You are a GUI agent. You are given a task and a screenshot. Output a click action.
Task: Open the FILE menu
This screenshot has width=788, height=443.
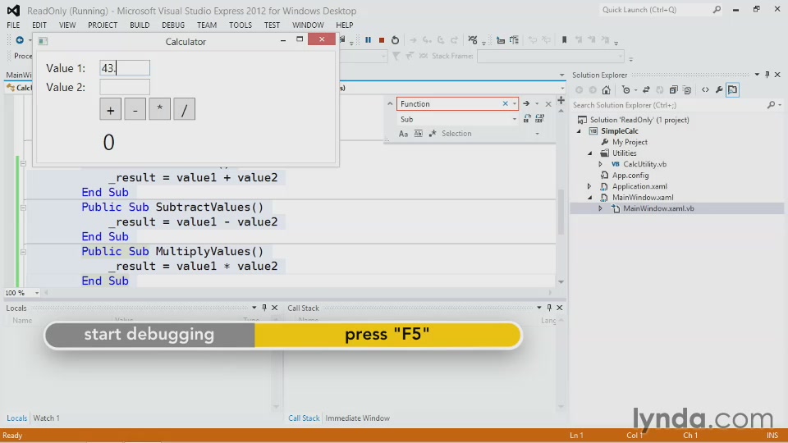click(14, 25)
